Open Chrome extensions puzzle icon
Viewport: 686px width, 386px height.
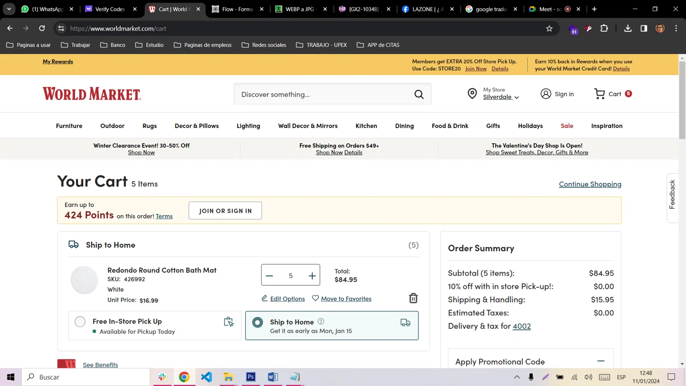(x=604, y=28)
